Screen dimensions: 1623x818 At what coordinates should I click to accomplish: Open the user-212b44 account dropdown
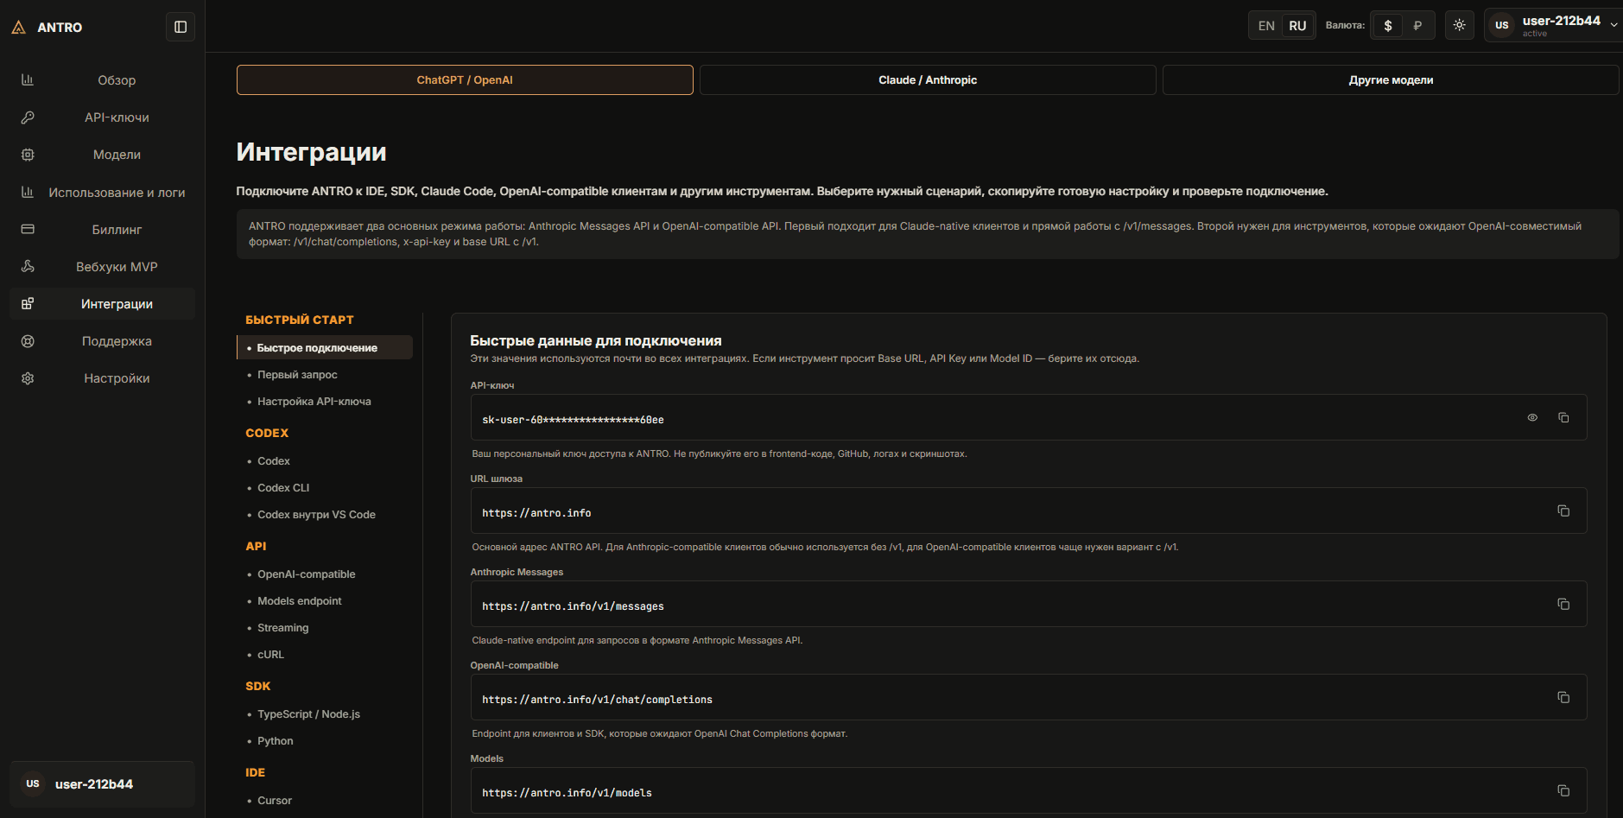tap(1553, 25)
